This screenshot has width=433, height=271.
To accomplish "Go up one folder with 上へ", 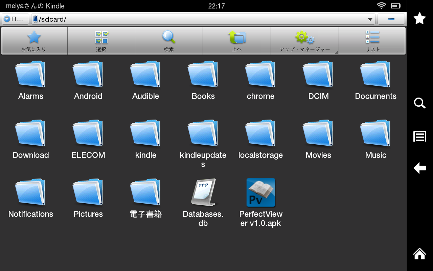I will coord(237,41).
